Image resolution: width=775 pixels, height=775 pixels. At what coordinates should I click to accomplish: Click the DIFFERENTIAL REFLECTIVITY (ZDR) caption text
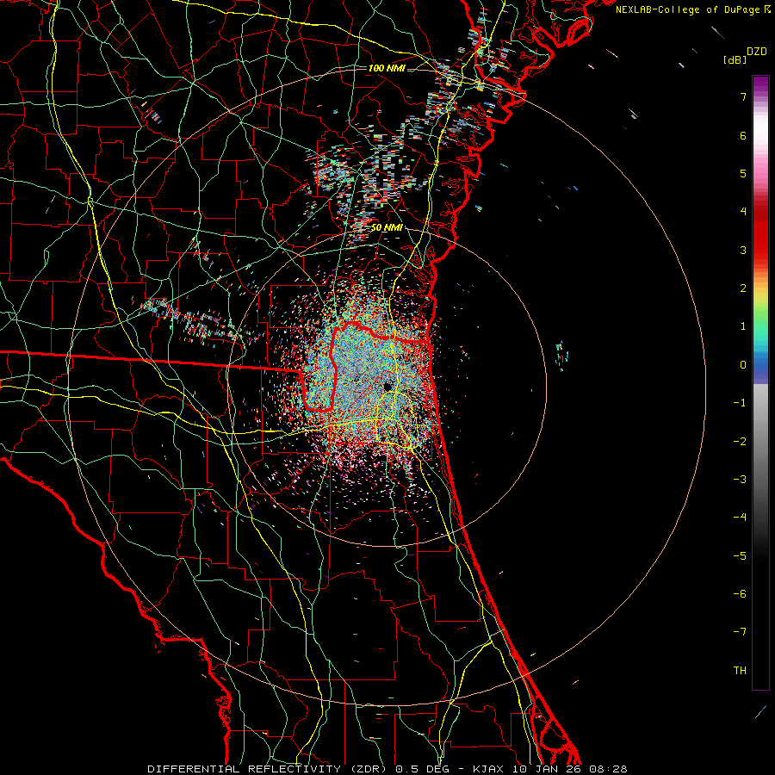[267, 769]
